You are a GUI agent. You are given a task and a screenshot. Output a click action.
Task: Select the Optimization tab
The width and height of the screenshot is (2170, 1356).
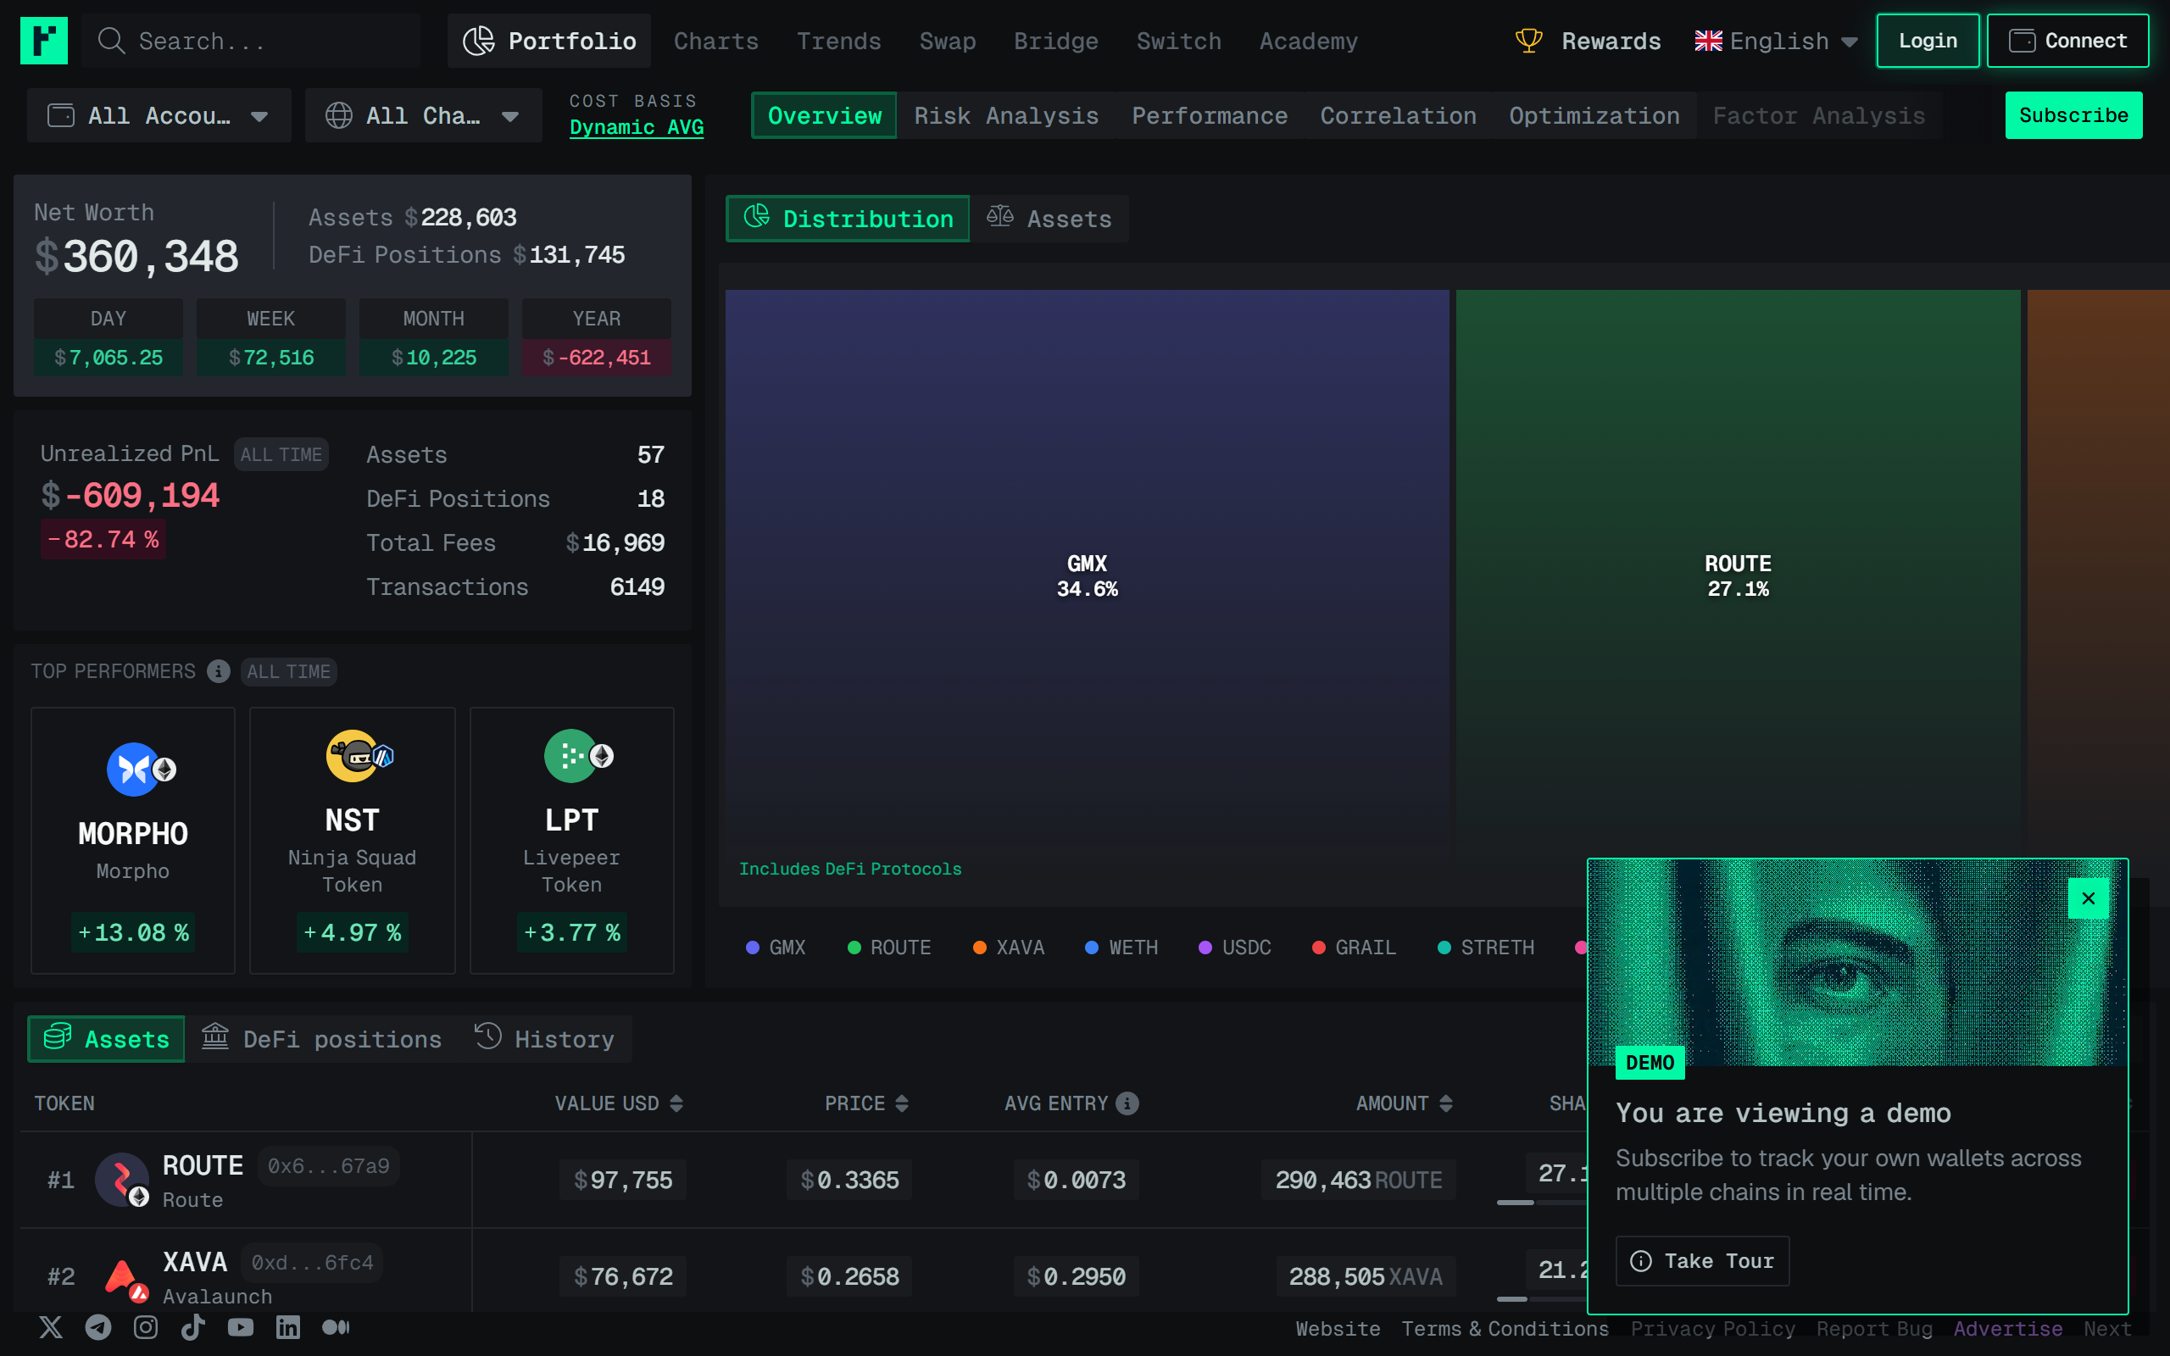1594,116
